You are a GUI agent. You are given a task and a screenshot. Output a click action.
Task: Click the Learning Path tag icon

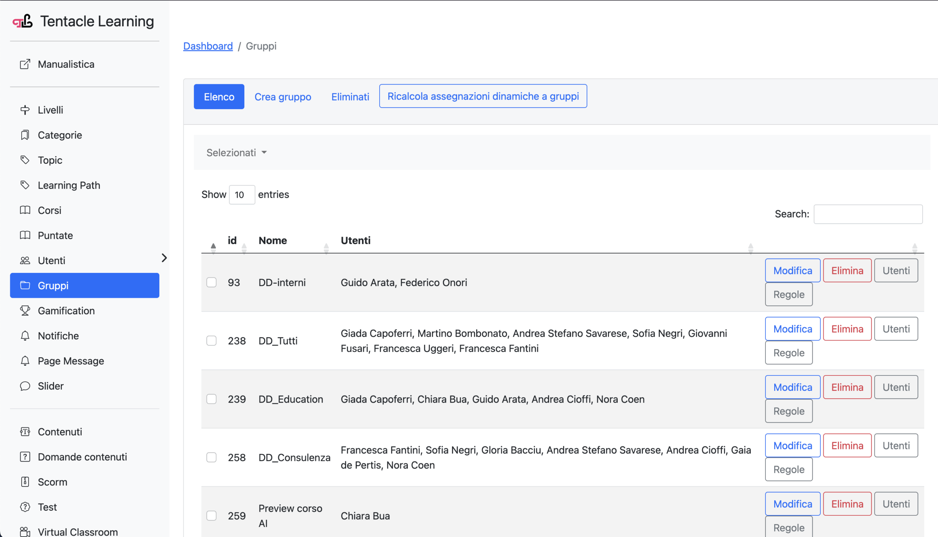pos(25,185)
